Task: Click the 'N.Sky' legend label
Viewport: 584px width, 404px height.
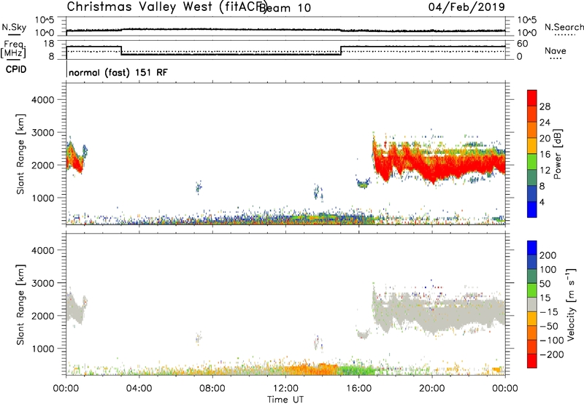Action: pos(14,27)
